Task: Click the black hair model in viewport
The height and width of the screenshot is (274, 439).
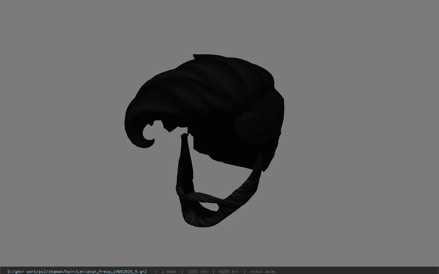Action: point(204,140)
